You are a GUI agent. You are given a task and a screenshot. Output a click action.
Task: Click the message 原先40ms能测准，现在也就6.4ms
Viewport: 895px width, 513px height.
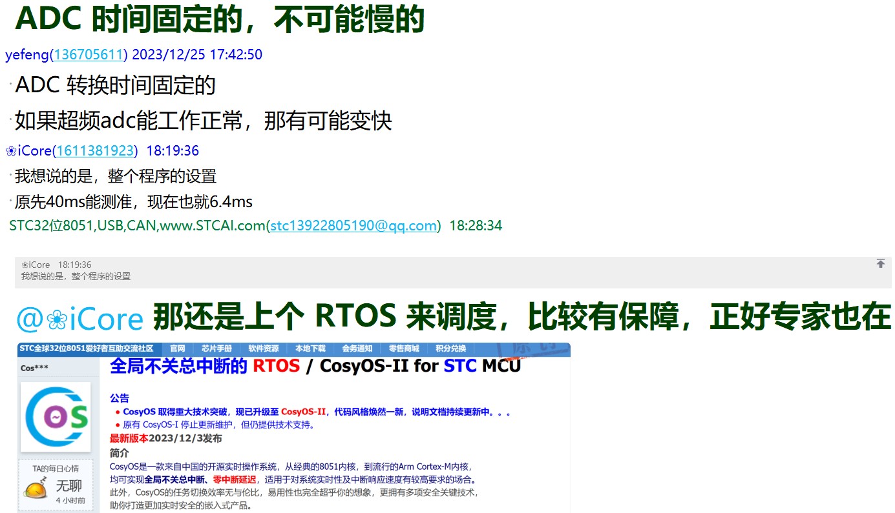134,202
